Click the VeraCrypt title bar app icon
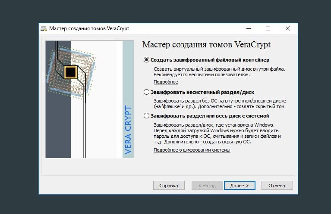331x214 pixels. pyautogui.click(x=44, y=29)
